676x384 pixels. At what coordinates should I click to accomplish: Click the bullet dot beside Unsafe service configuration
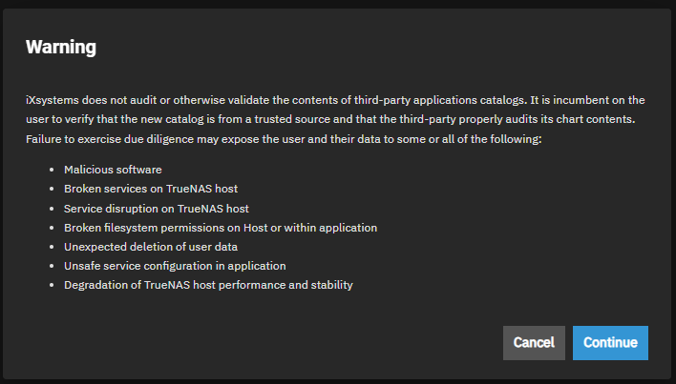click(x=52, y=265)
